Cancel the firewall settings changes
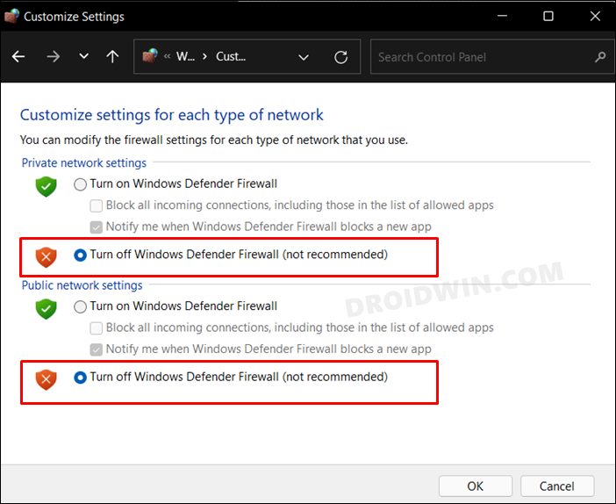 click(x=557, y=486)
